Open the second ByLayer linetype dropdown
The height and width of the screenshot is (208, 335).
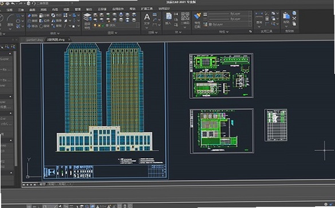tap(229, 19)
